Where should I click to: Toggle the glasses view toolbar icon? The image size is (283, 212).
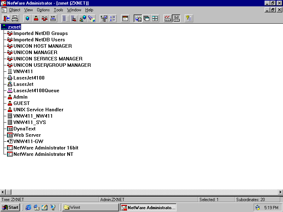(176, 18)
